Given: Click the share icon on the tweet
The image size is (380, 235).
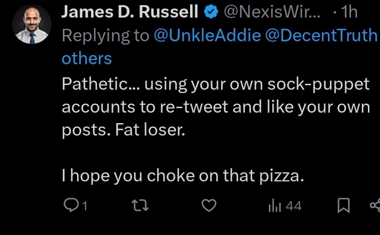Looking at the screenshot, I should 375,206.
